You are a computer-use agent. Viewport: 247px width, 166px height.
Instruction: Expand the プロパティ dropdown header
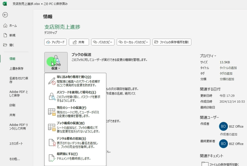[x=208, y=56]
